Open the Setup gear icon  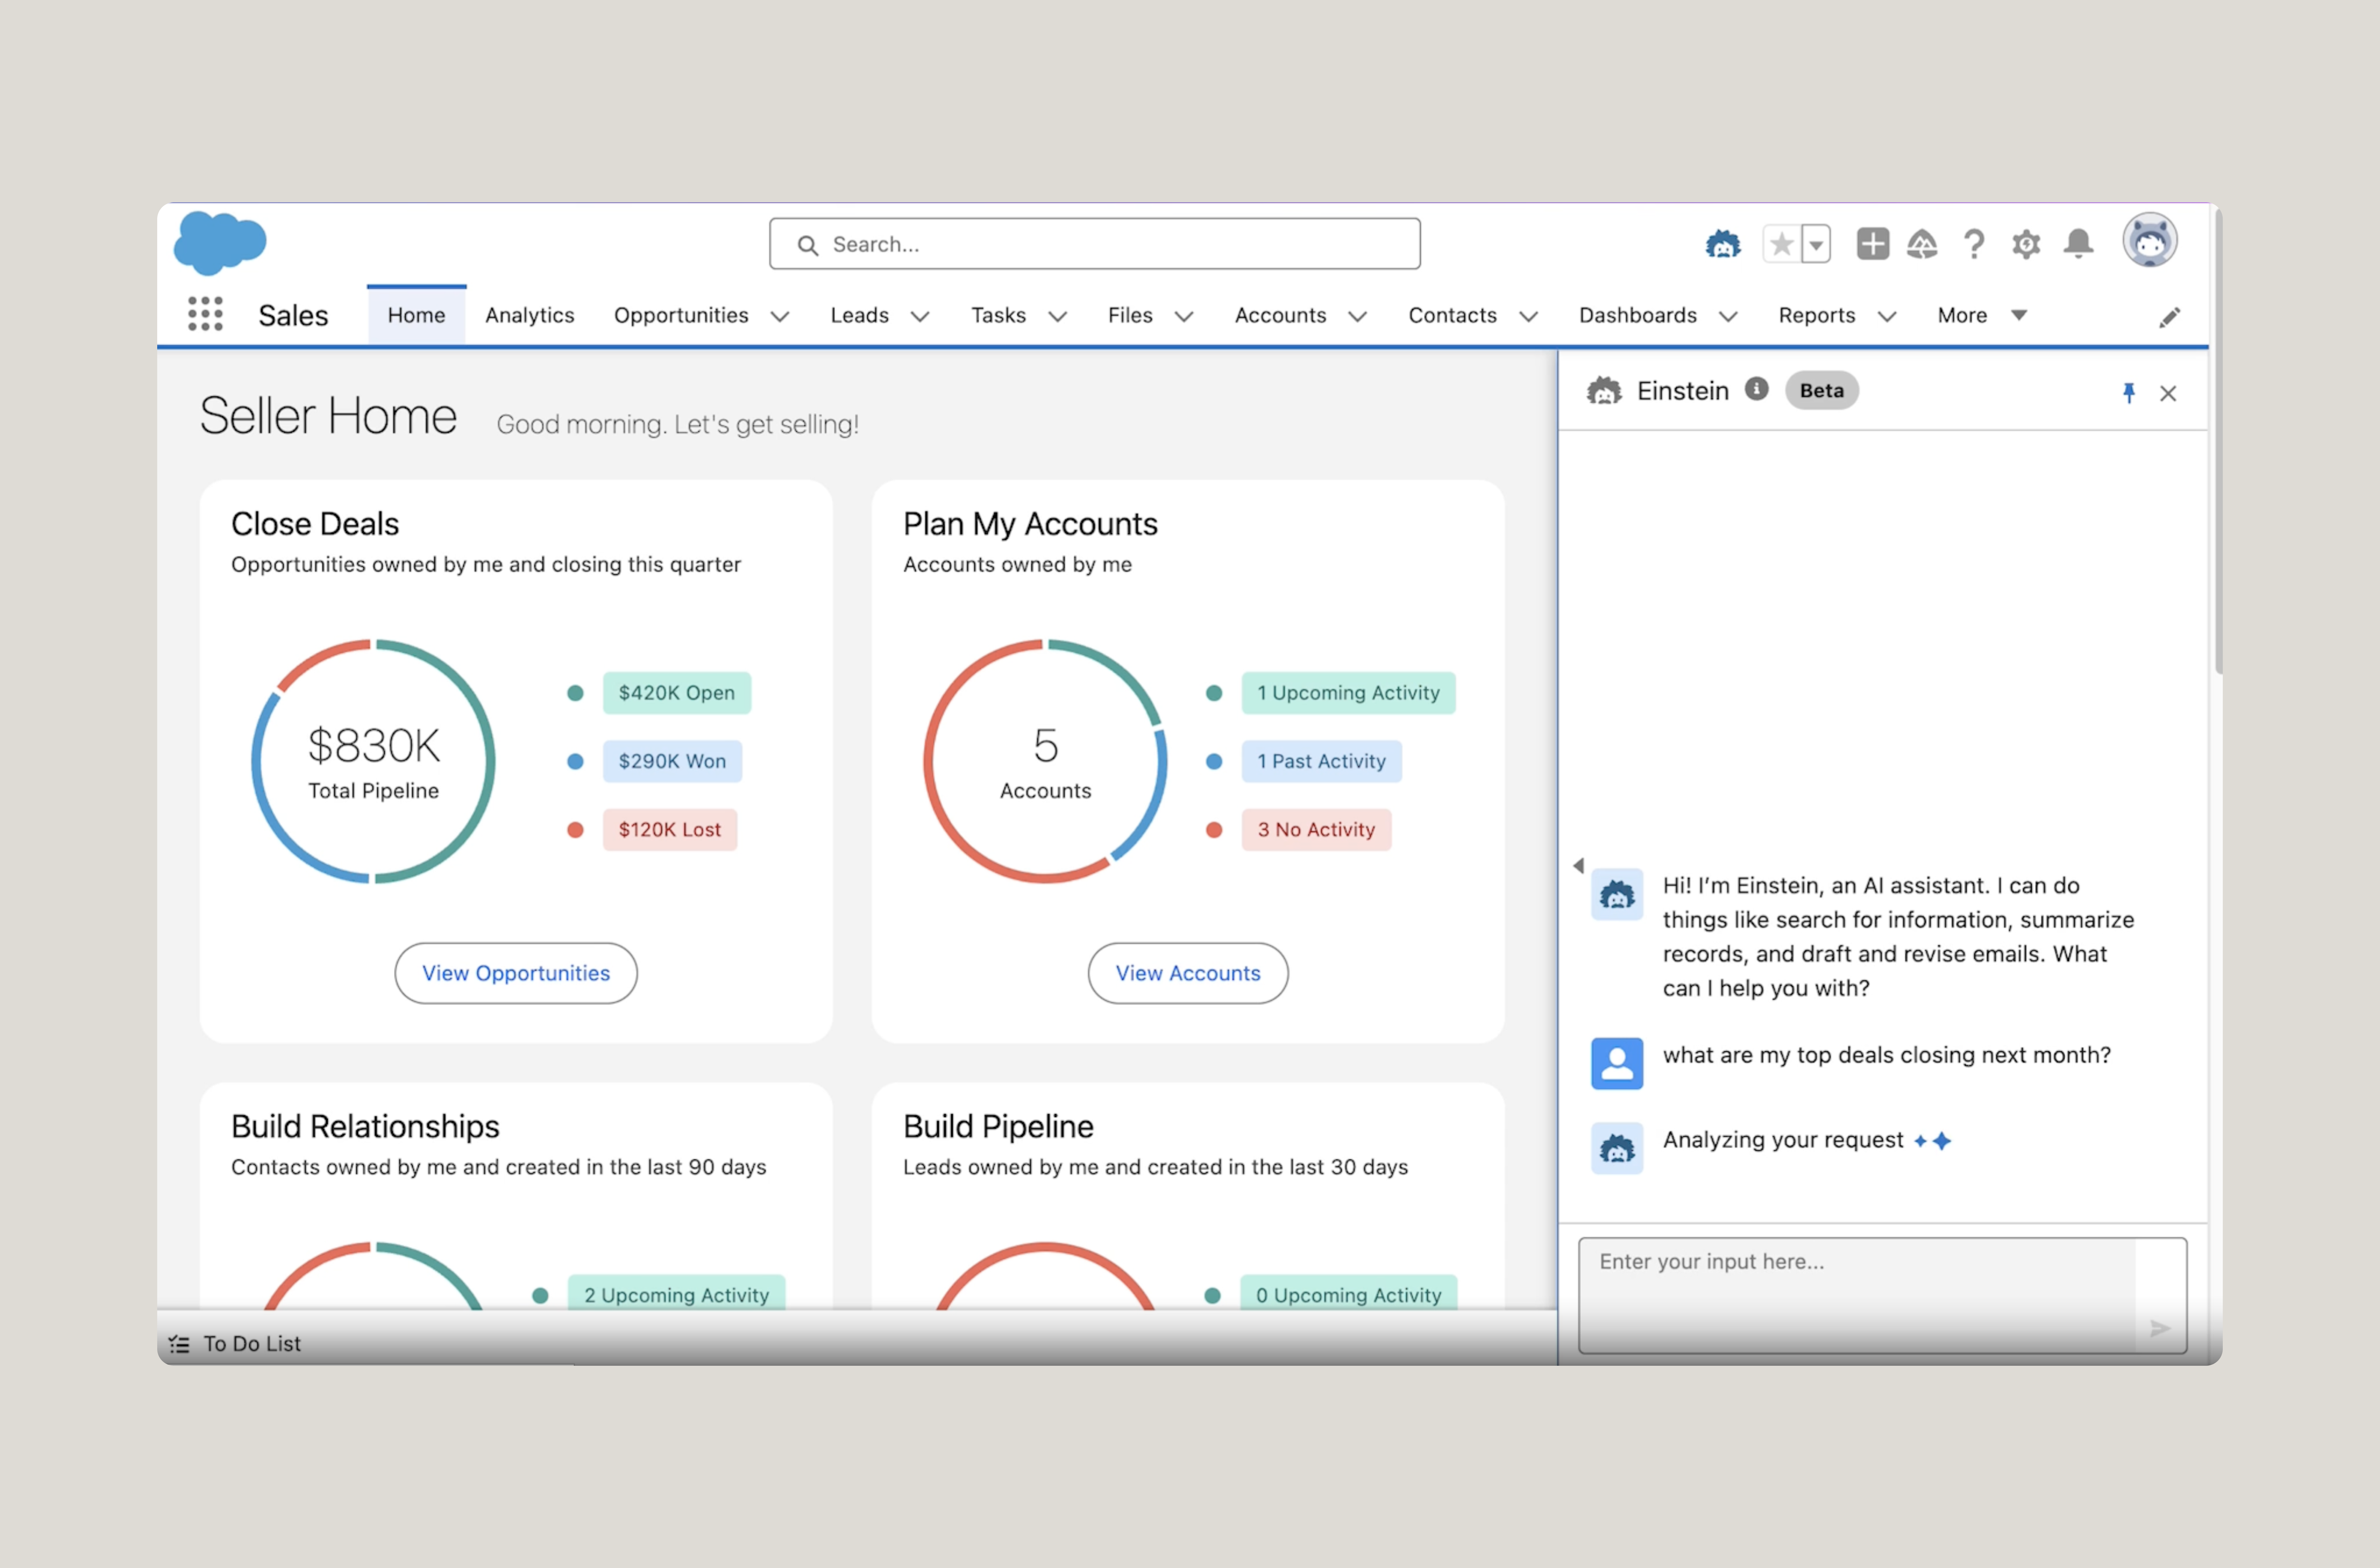click(x=2025, y=243)
